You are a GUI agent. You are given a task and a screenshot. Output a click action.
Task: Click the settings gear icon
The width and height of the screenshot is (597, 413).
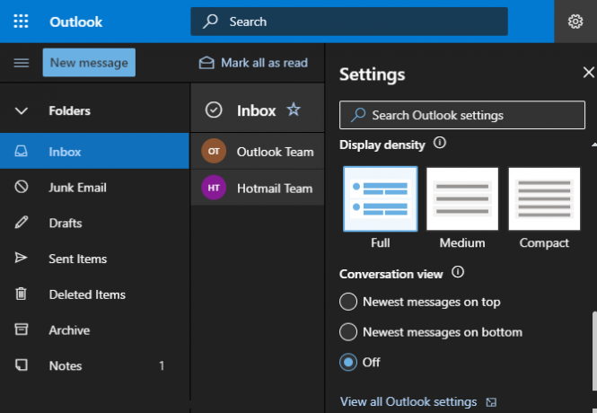click(575, 22)
